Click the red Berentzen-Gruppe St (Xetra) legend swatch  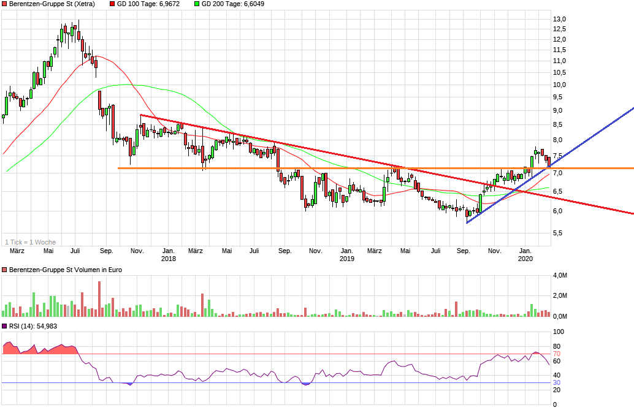pos(5,4)
